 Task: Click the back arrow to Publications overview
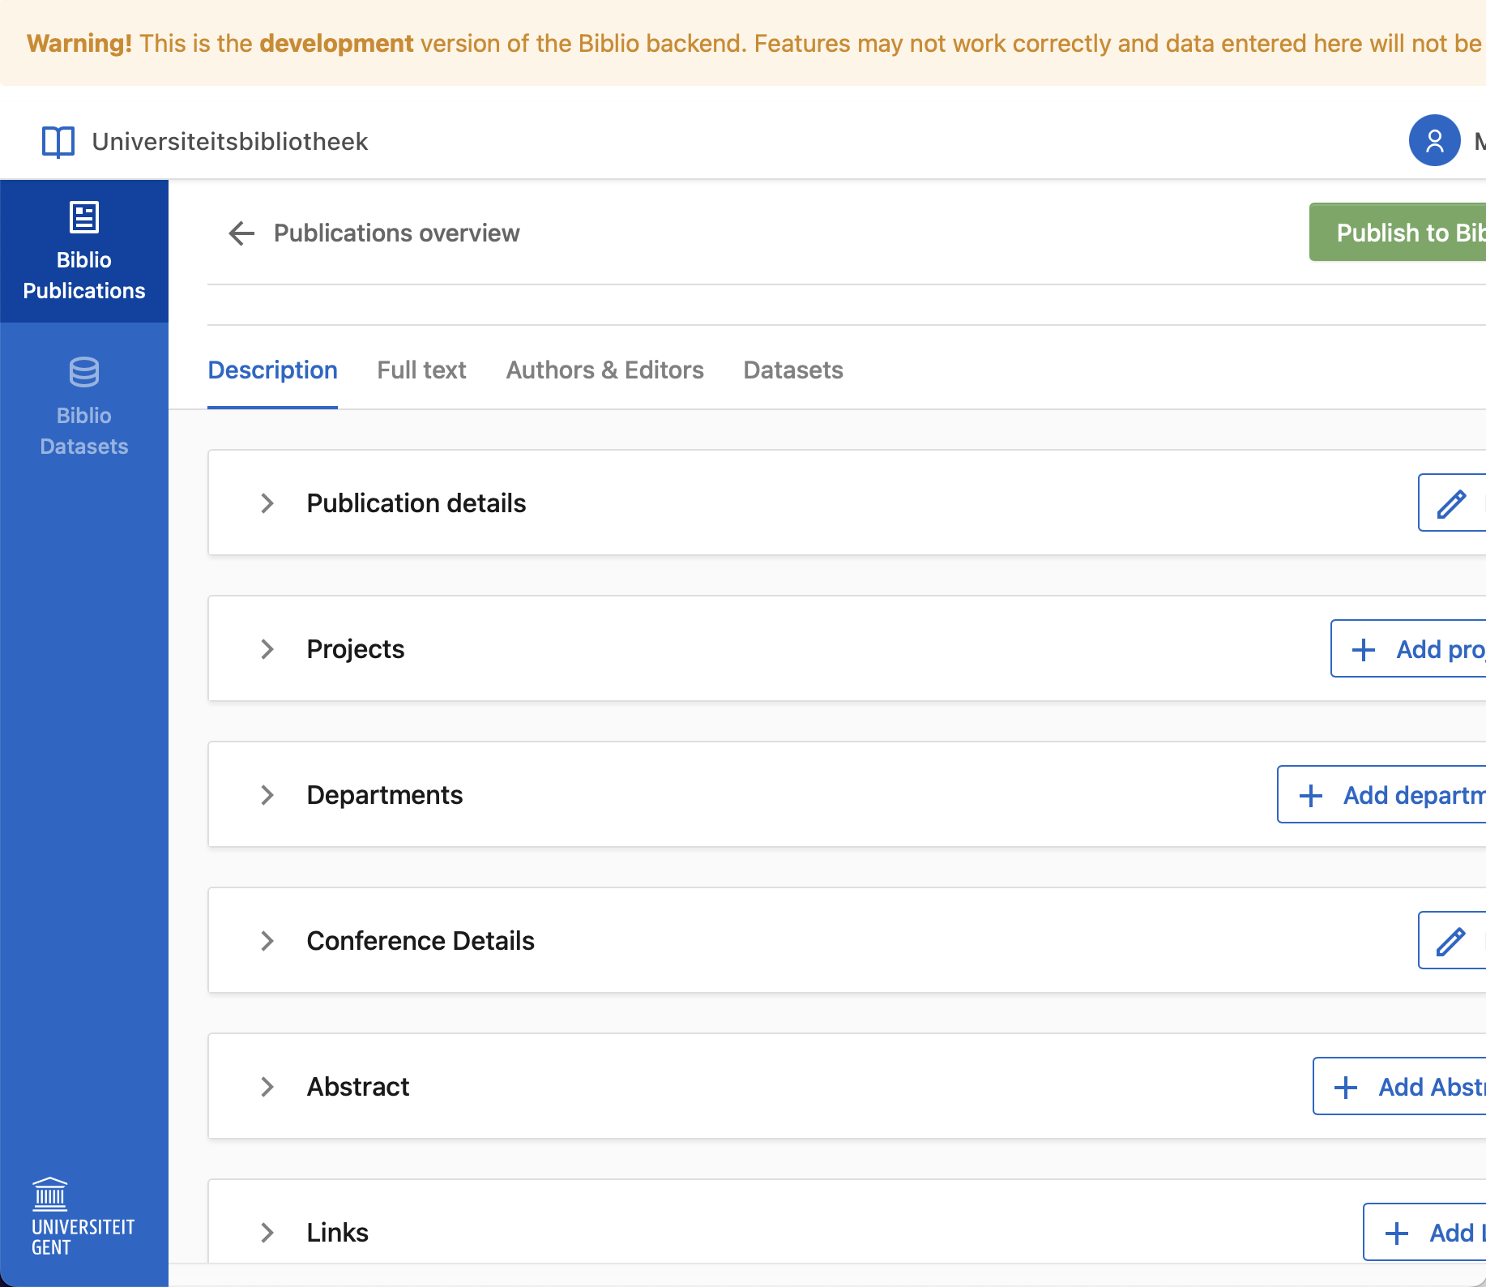click(x=240, y=233)
